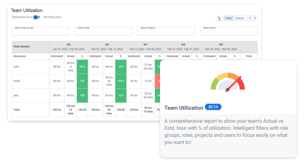Click the Week Number header cell

22,46
